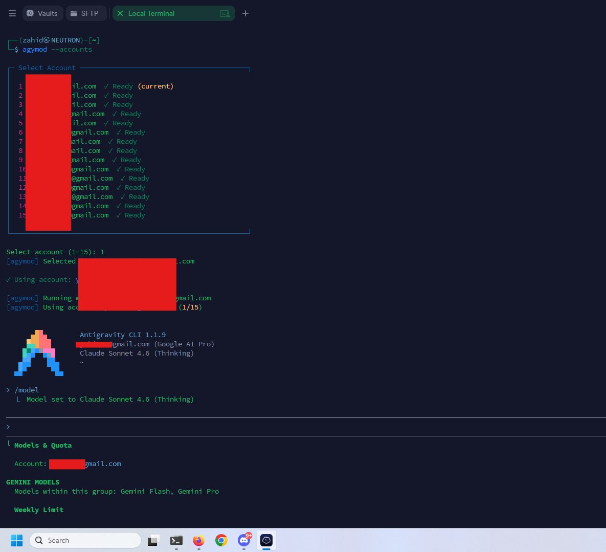The image size is (606, 552).
Task: Click the 'Account:' label in quota panel
Action: [31, 464]
